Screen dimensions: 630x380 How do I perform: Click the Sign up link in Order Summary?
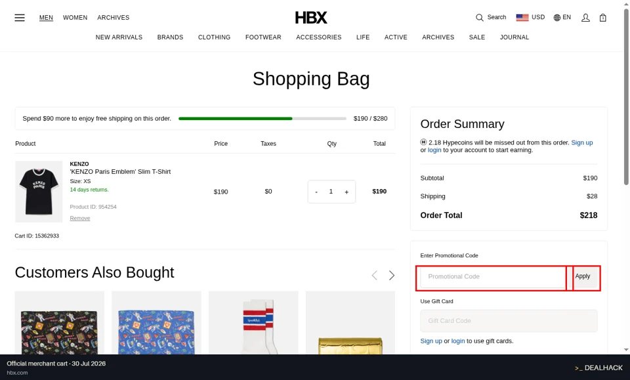click(x=582, y=142)
